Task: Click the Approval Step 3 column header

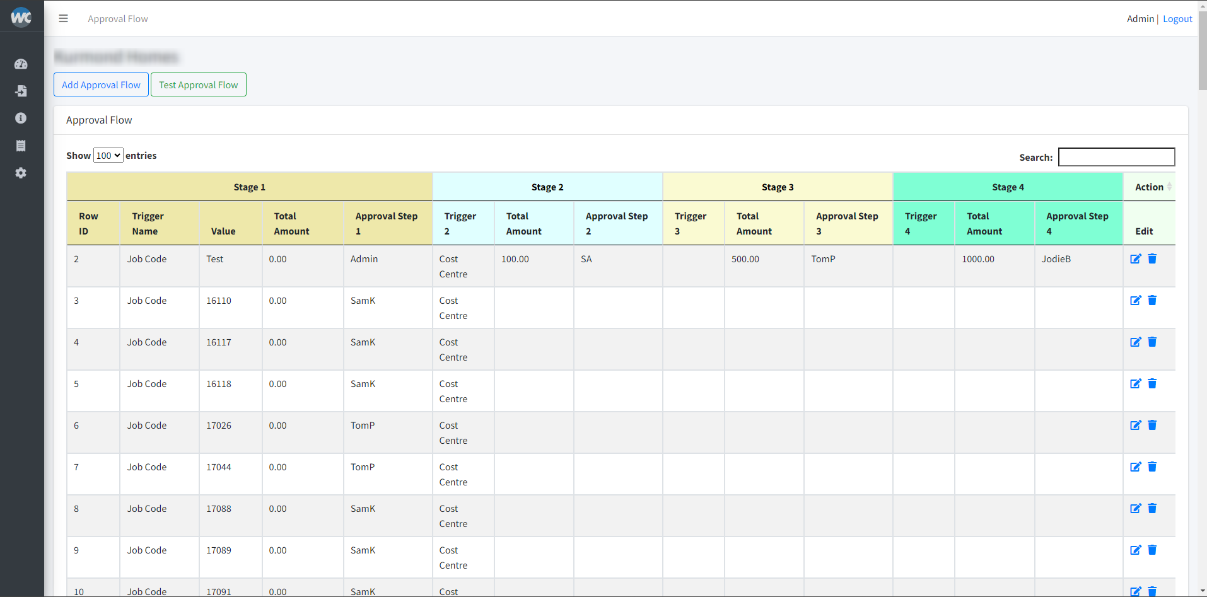Action: (x=848, y=223)
